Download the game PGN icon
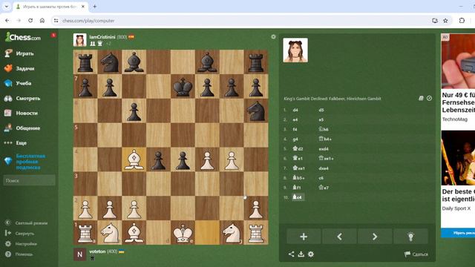475x267 pixels. tap(301, 254)
